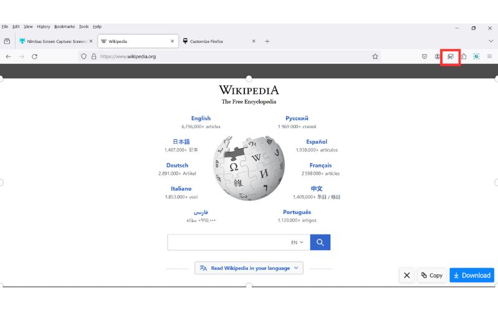498x311 pixels.
Task: Open the View menu
Action: click(x=28, y=27)
